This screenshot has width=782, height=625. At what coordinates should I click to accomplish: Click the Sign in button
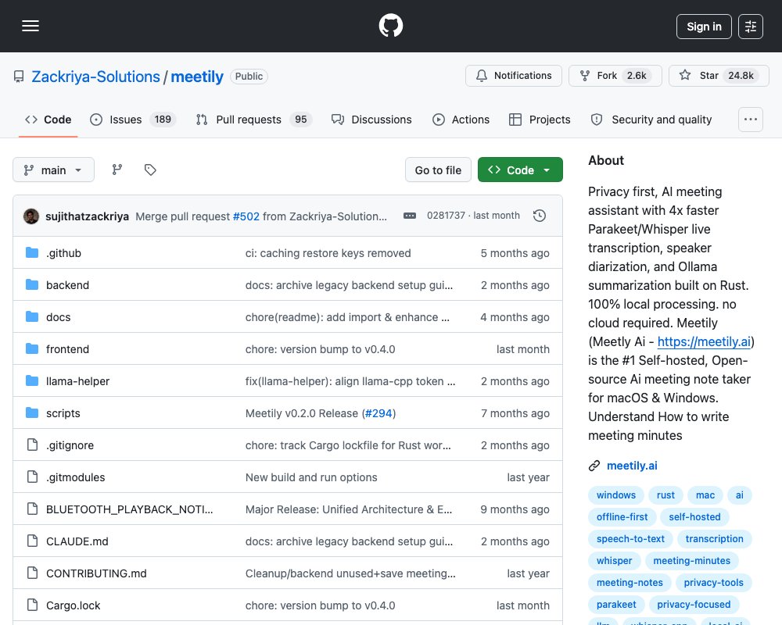[x=704, y=27]
